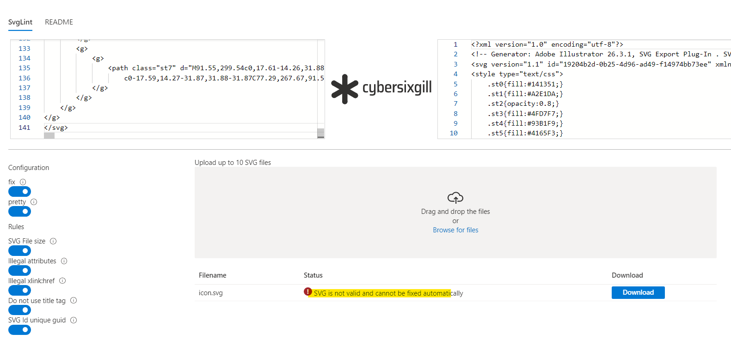
Task: Click the .st4 fill #93B1F9 line
Action: pyautogui.click(x=525, y=123)
